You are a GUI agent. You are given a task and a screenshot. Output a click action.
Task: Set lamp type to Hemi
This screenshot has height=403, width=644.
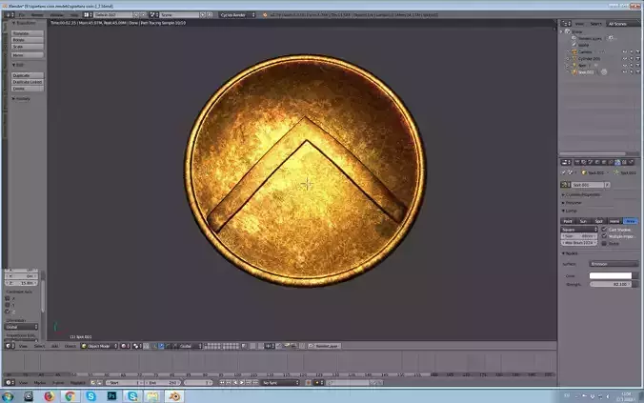pyautogui.click(x=614, y=221)
